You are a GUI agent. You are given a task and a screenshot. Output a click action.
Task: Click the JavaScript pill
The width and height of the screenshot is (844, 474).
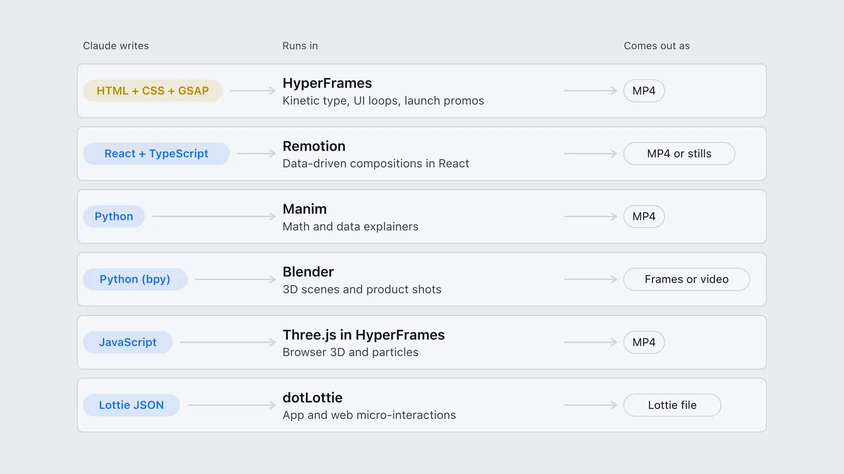tap(128, 342)
